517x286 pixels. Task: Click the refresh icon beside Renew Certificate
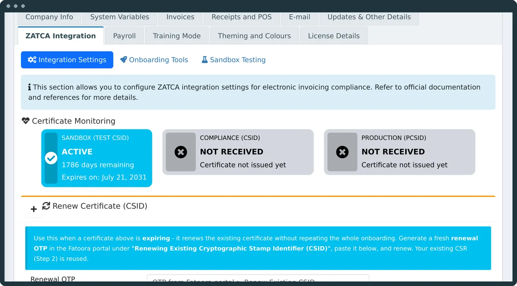point(46,206)
